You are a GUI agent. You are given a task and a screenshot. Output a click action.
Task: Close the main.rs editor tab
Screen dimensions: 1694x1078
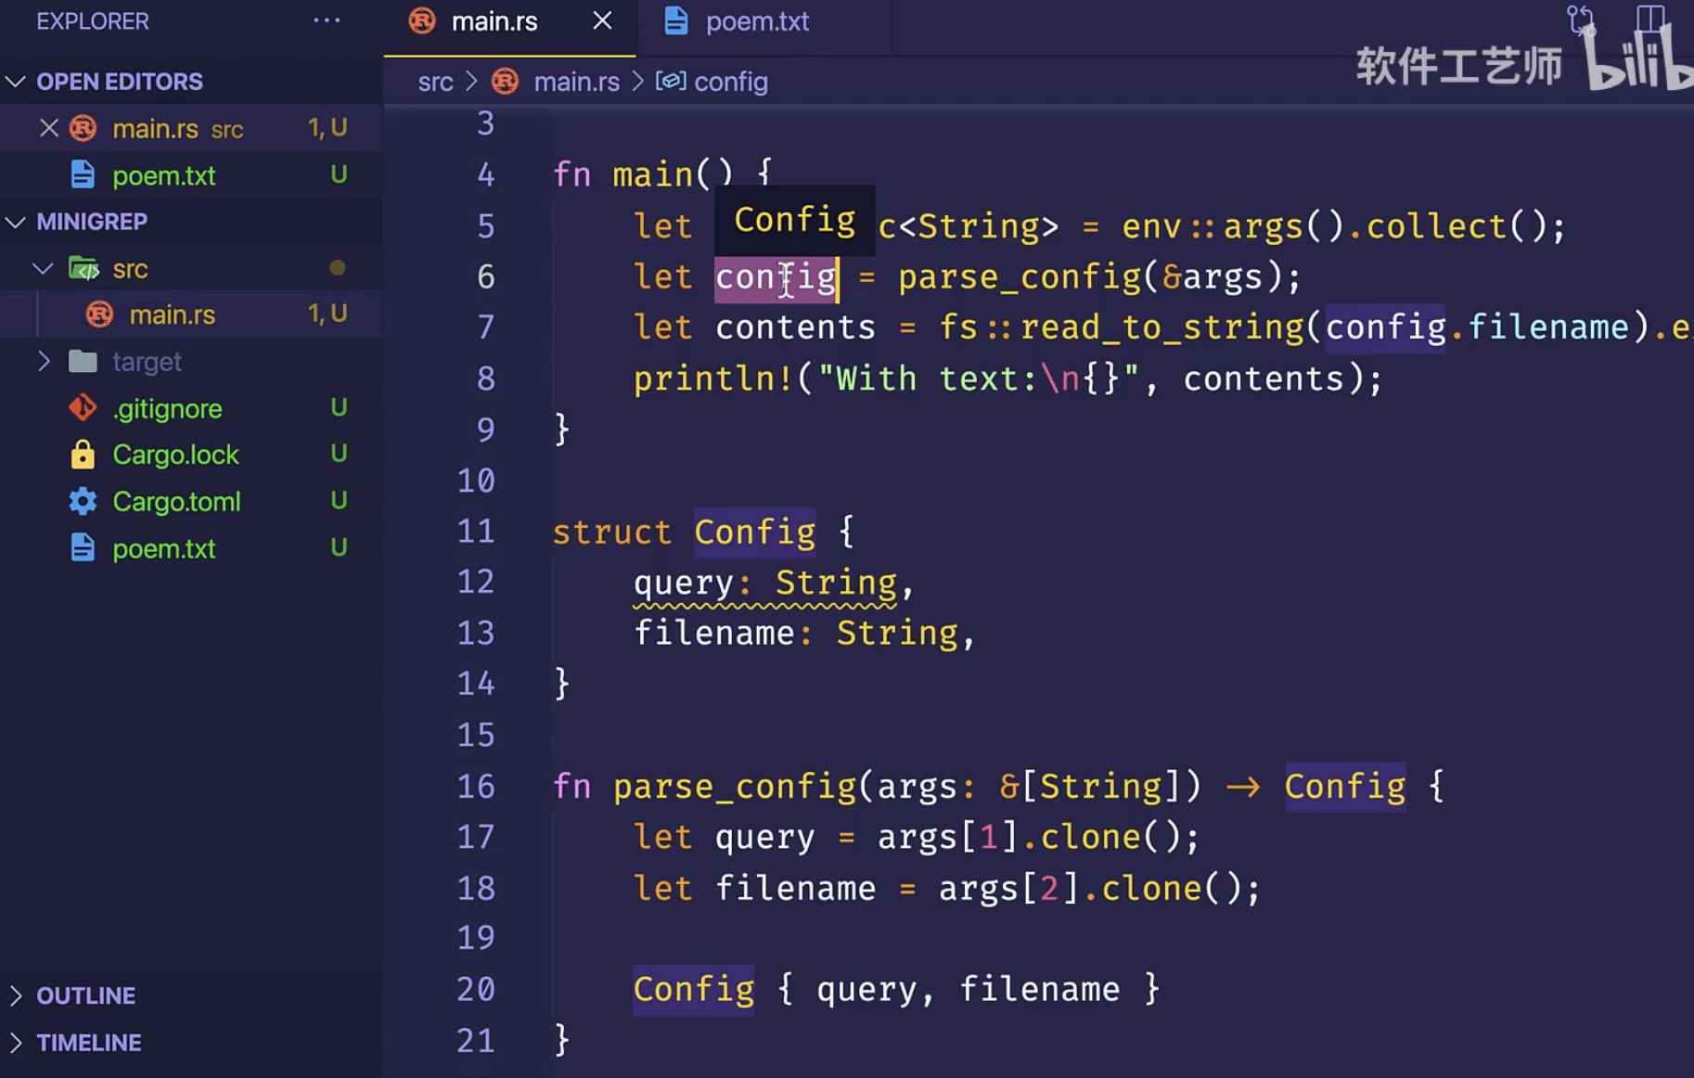[602, 20]
